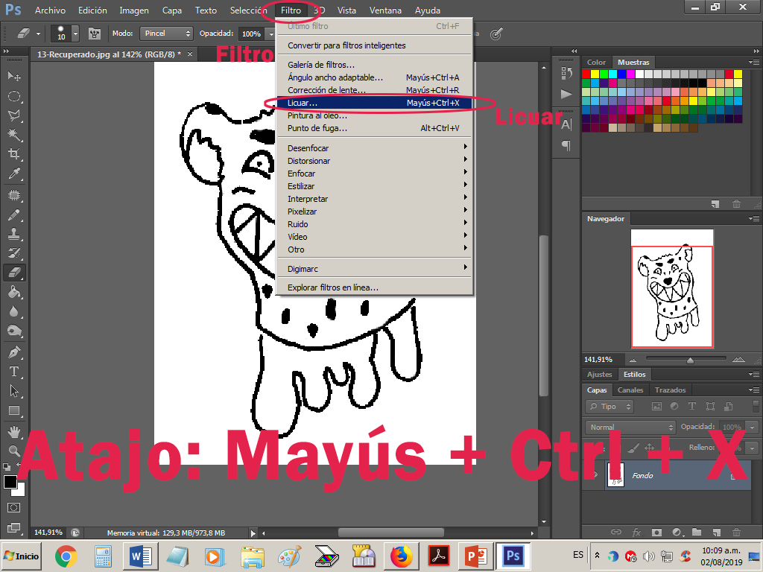Click navigator zoom out button
This screenshot has height=572, width=763.
click(633, 360)
